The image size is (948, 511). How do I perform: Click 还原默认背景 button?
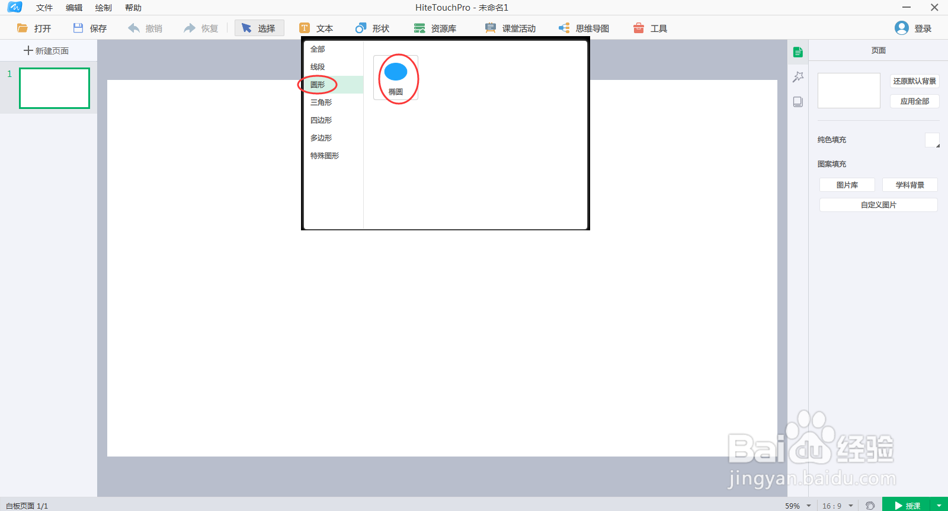915,81
